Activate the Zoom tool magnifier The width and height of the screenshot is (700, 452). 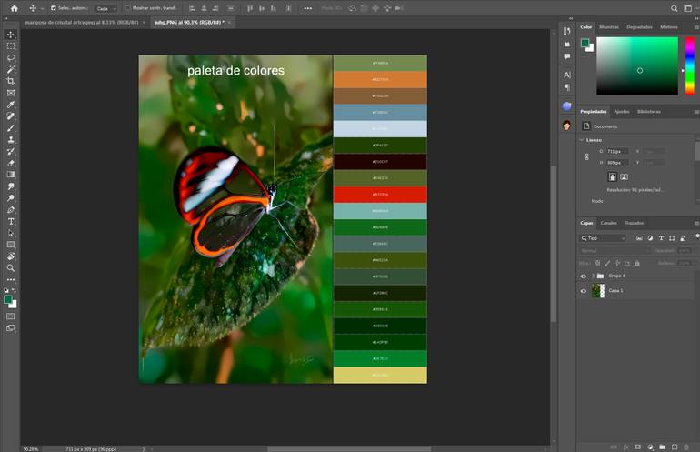[11, 268]
